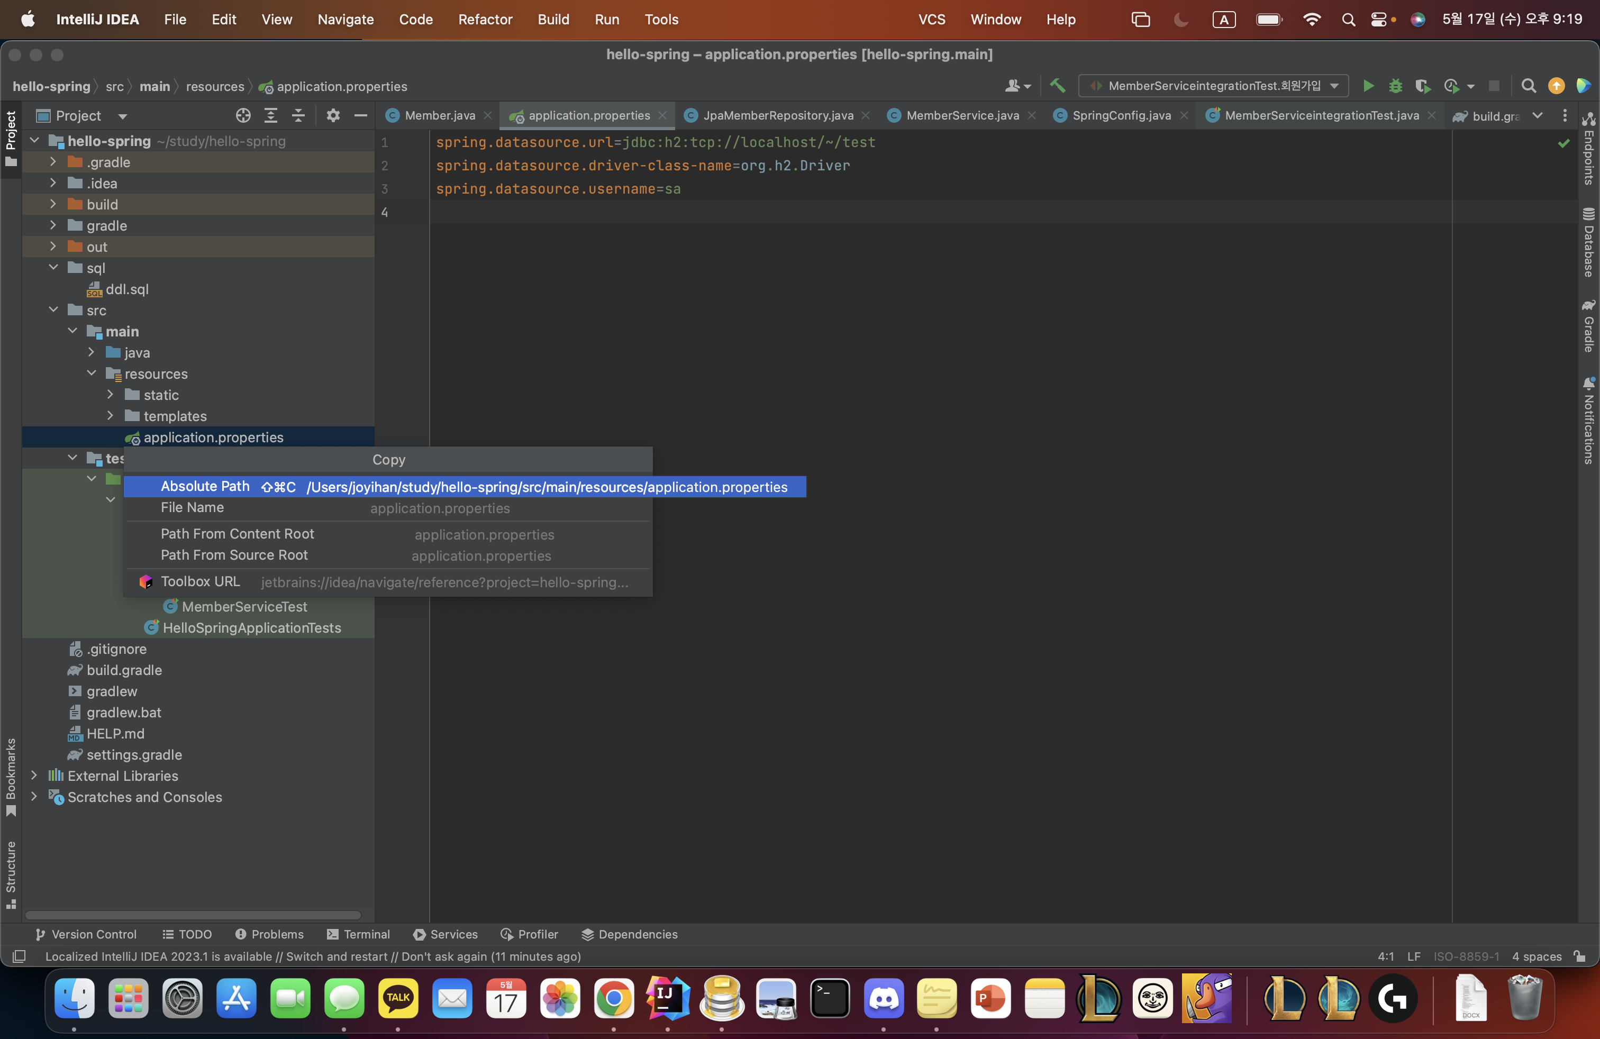Open IntelliJ IDEA from the Dock
Viewport: 1600px width, 1039px height.
click(x=668, y=998)
